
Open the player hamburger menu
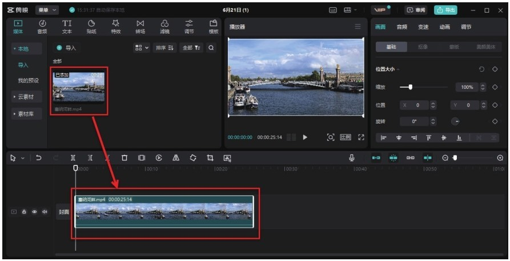click(x=358, y=27)
